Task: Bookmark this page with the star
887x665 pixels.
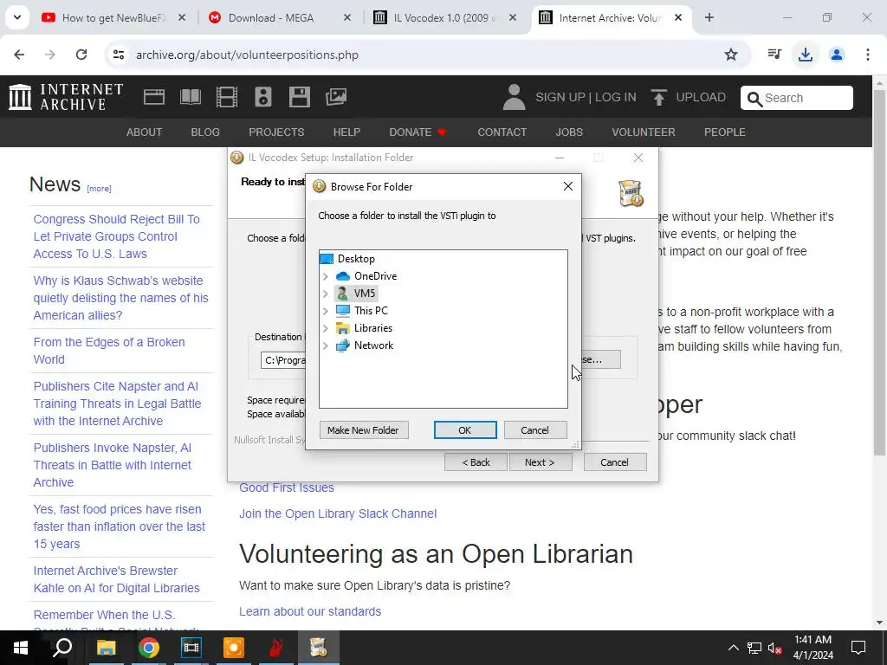Action: coord(731,55)
